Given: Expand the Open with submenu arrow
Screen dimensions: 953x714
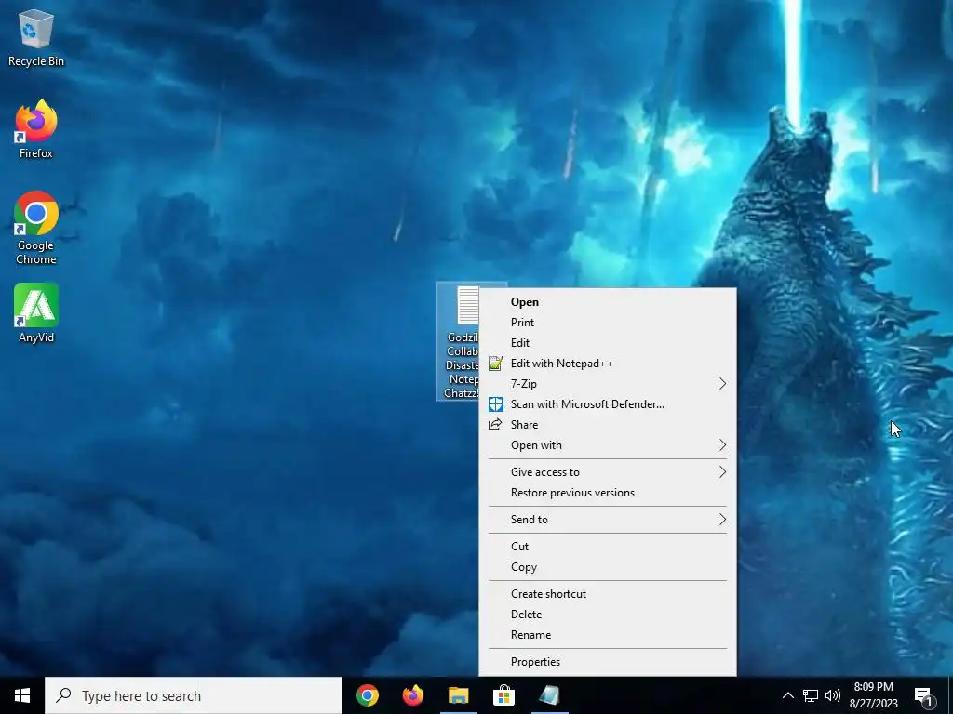Looking at the screenshot, I should point(722,445).
